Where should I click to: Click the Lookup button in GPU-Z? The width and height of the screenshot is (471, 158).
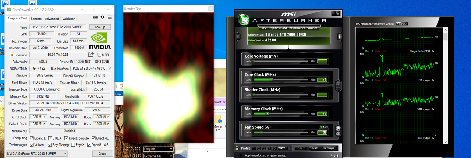[100, 27]
